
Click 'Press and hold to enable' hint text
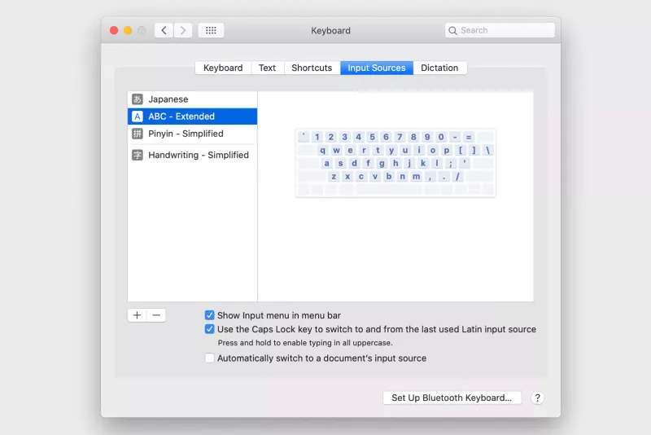tap(305, 343)
